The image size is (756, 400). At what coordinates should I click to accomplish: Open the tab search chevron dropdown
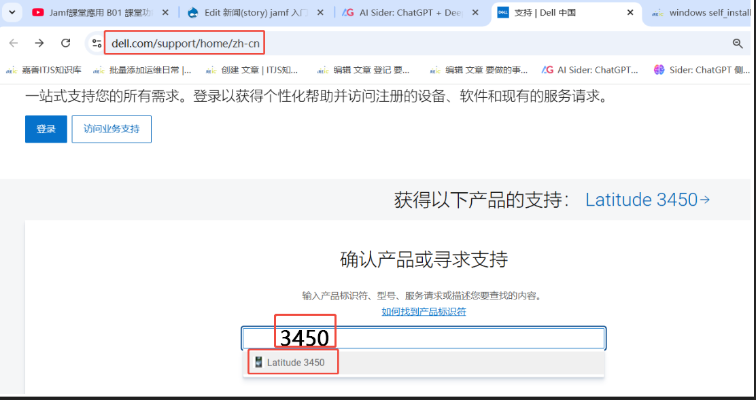click(12, 12)
